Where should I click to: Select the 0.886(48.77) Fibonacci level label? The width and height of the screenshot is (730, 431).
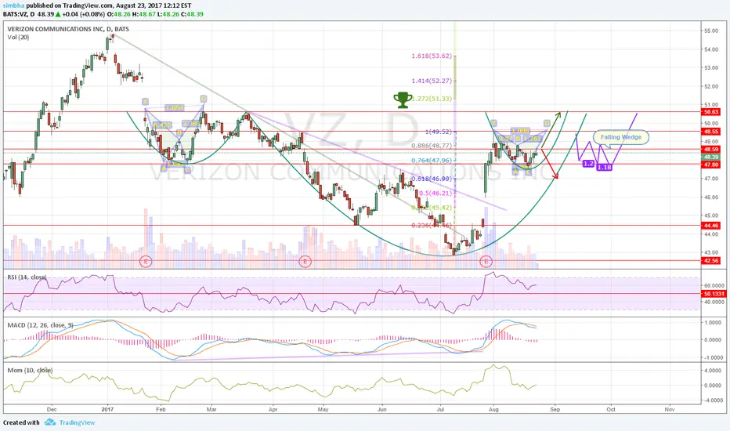click(x=431, y=146)
